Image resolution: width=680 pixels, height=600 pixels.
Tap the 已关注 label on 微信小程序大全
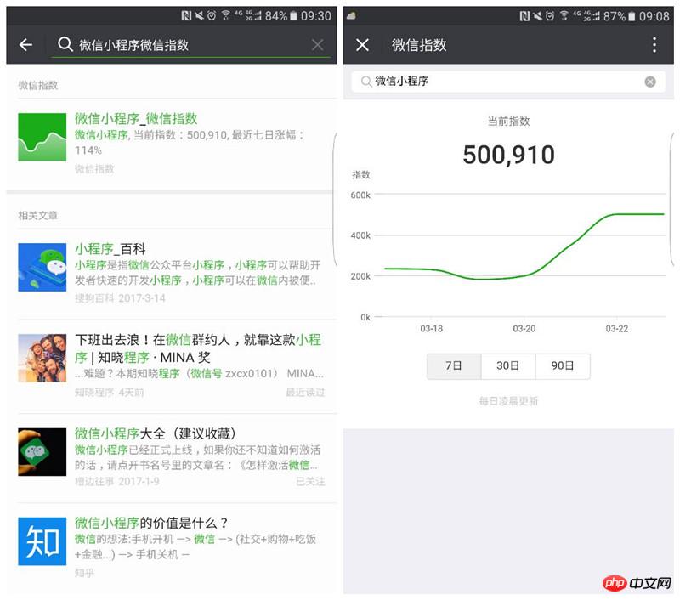coord(310,482)
